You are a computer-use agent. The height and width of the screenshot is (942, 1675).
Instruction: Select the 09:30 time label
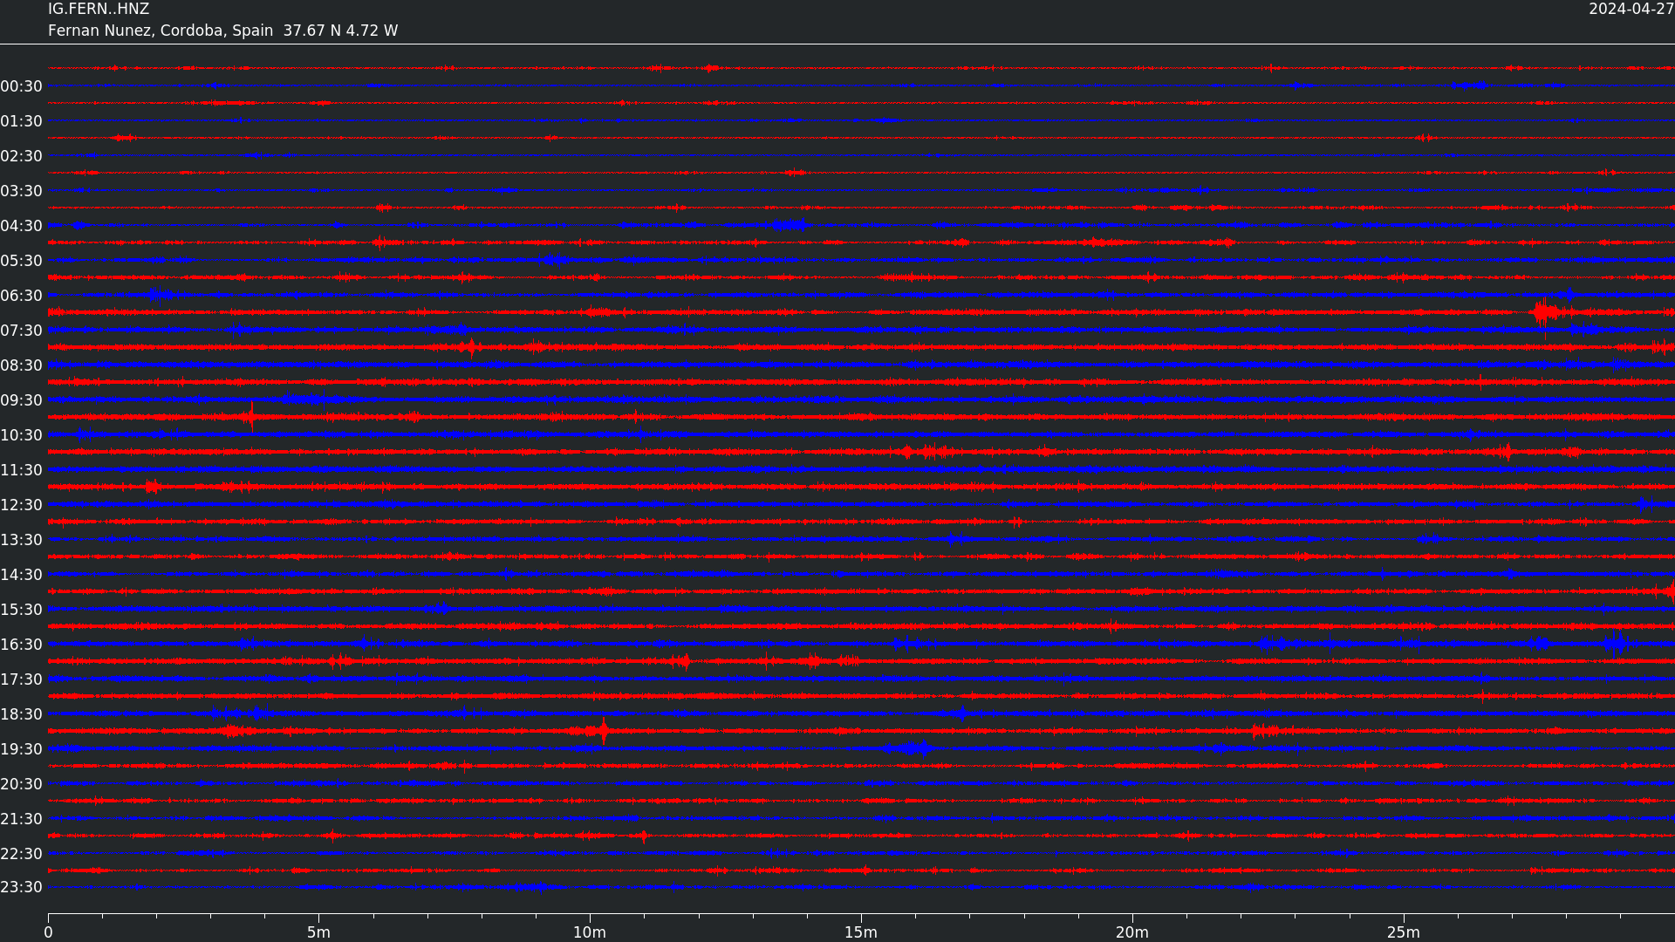point(22,400)
